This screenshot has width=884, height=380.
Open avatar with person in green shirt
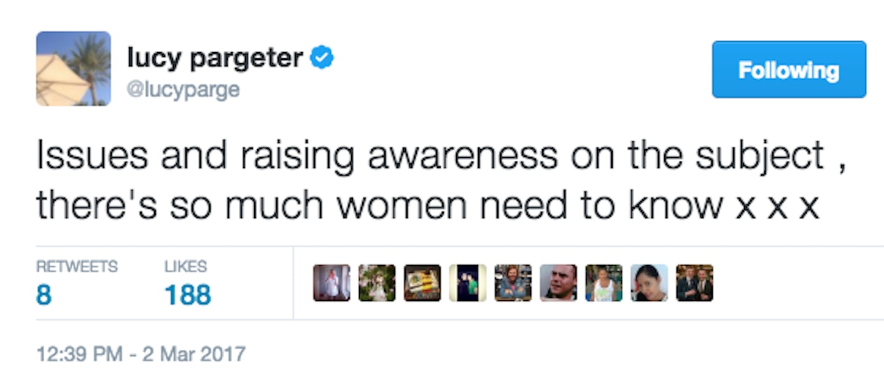pos(468,283)
